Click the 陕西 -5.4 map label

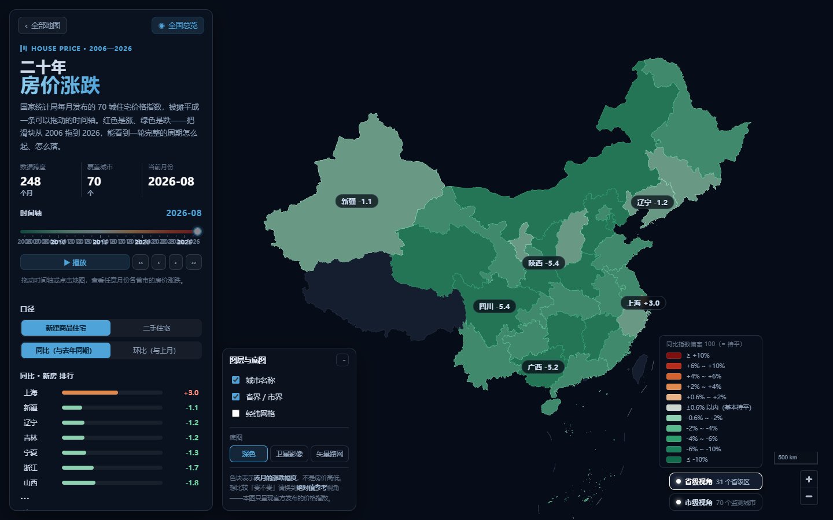point(543,263)
